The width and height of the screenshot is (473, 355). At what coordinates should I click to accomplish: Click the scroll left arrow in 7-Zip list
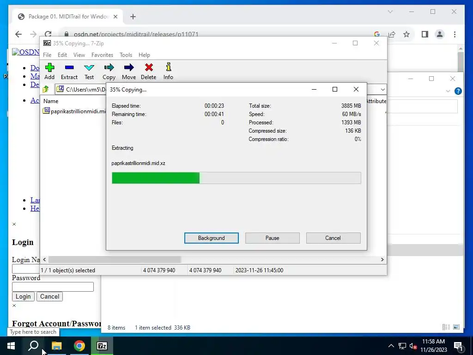point(44,260)
